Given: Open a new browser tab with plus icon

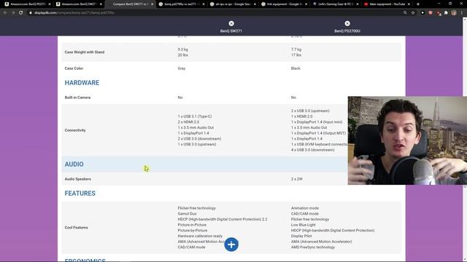Looking at the screenshot, I should click(x=418, y=4).
